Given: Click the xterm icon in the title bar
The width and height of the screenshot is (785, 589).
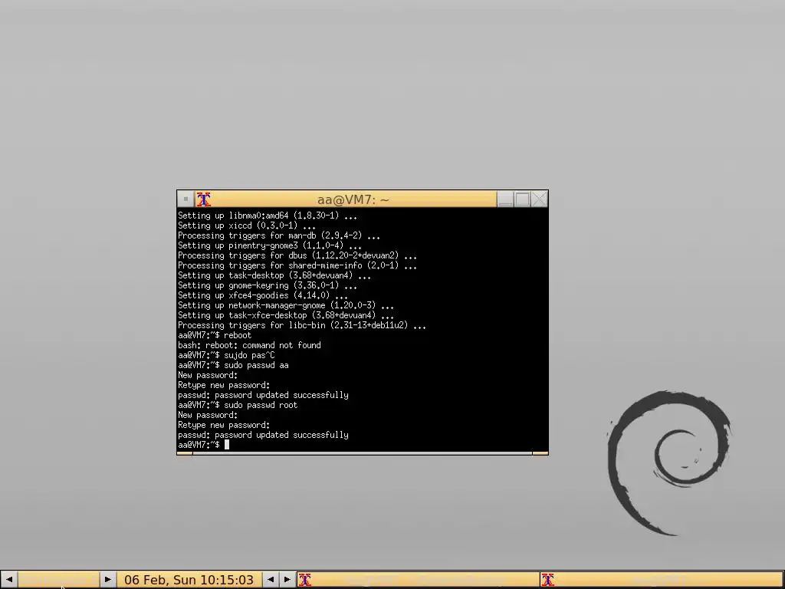Looking at the screenshot, I should [203, 199].
